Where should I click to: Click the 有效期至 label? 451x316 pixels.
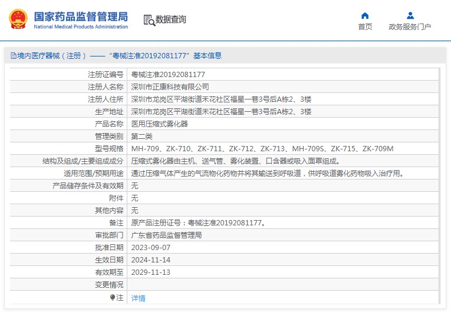109,272
